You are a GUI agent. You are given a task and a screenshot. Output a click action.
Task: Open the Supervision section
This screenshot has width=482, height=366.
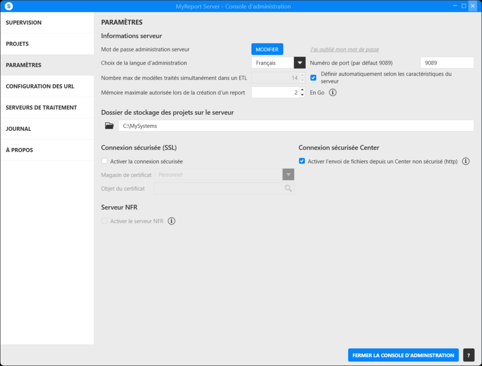[24, 22]
